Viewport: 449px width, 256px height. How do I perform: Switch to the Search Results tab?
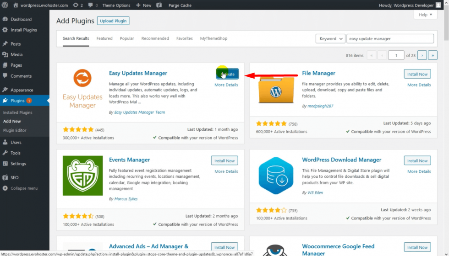[x=76, y=38]
